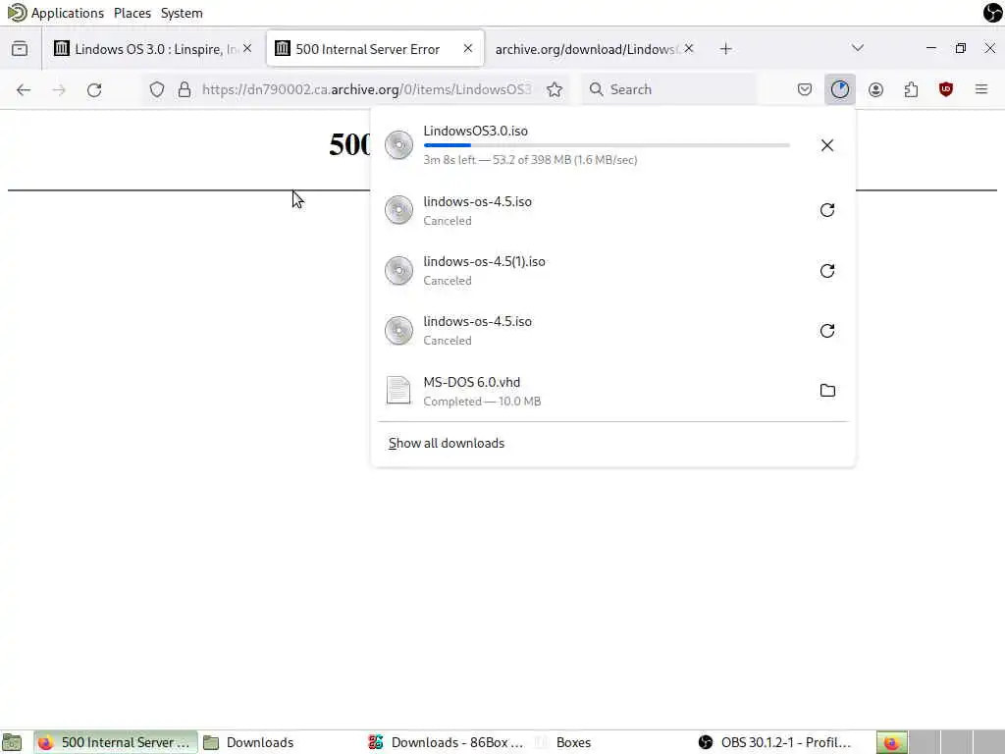The width and height of the screenshot is (1005, 754).
Task: Click the site security padlock icon
Action: (185, 89)
